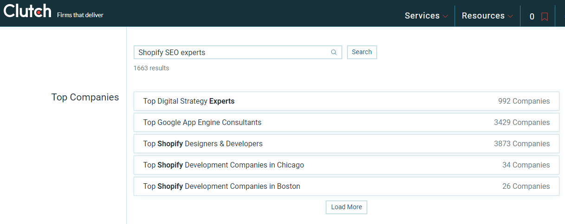This screenshot has width=565, height=224.
Task: Click the magnifier icon in search box
Action: click(x=334, y=52)
